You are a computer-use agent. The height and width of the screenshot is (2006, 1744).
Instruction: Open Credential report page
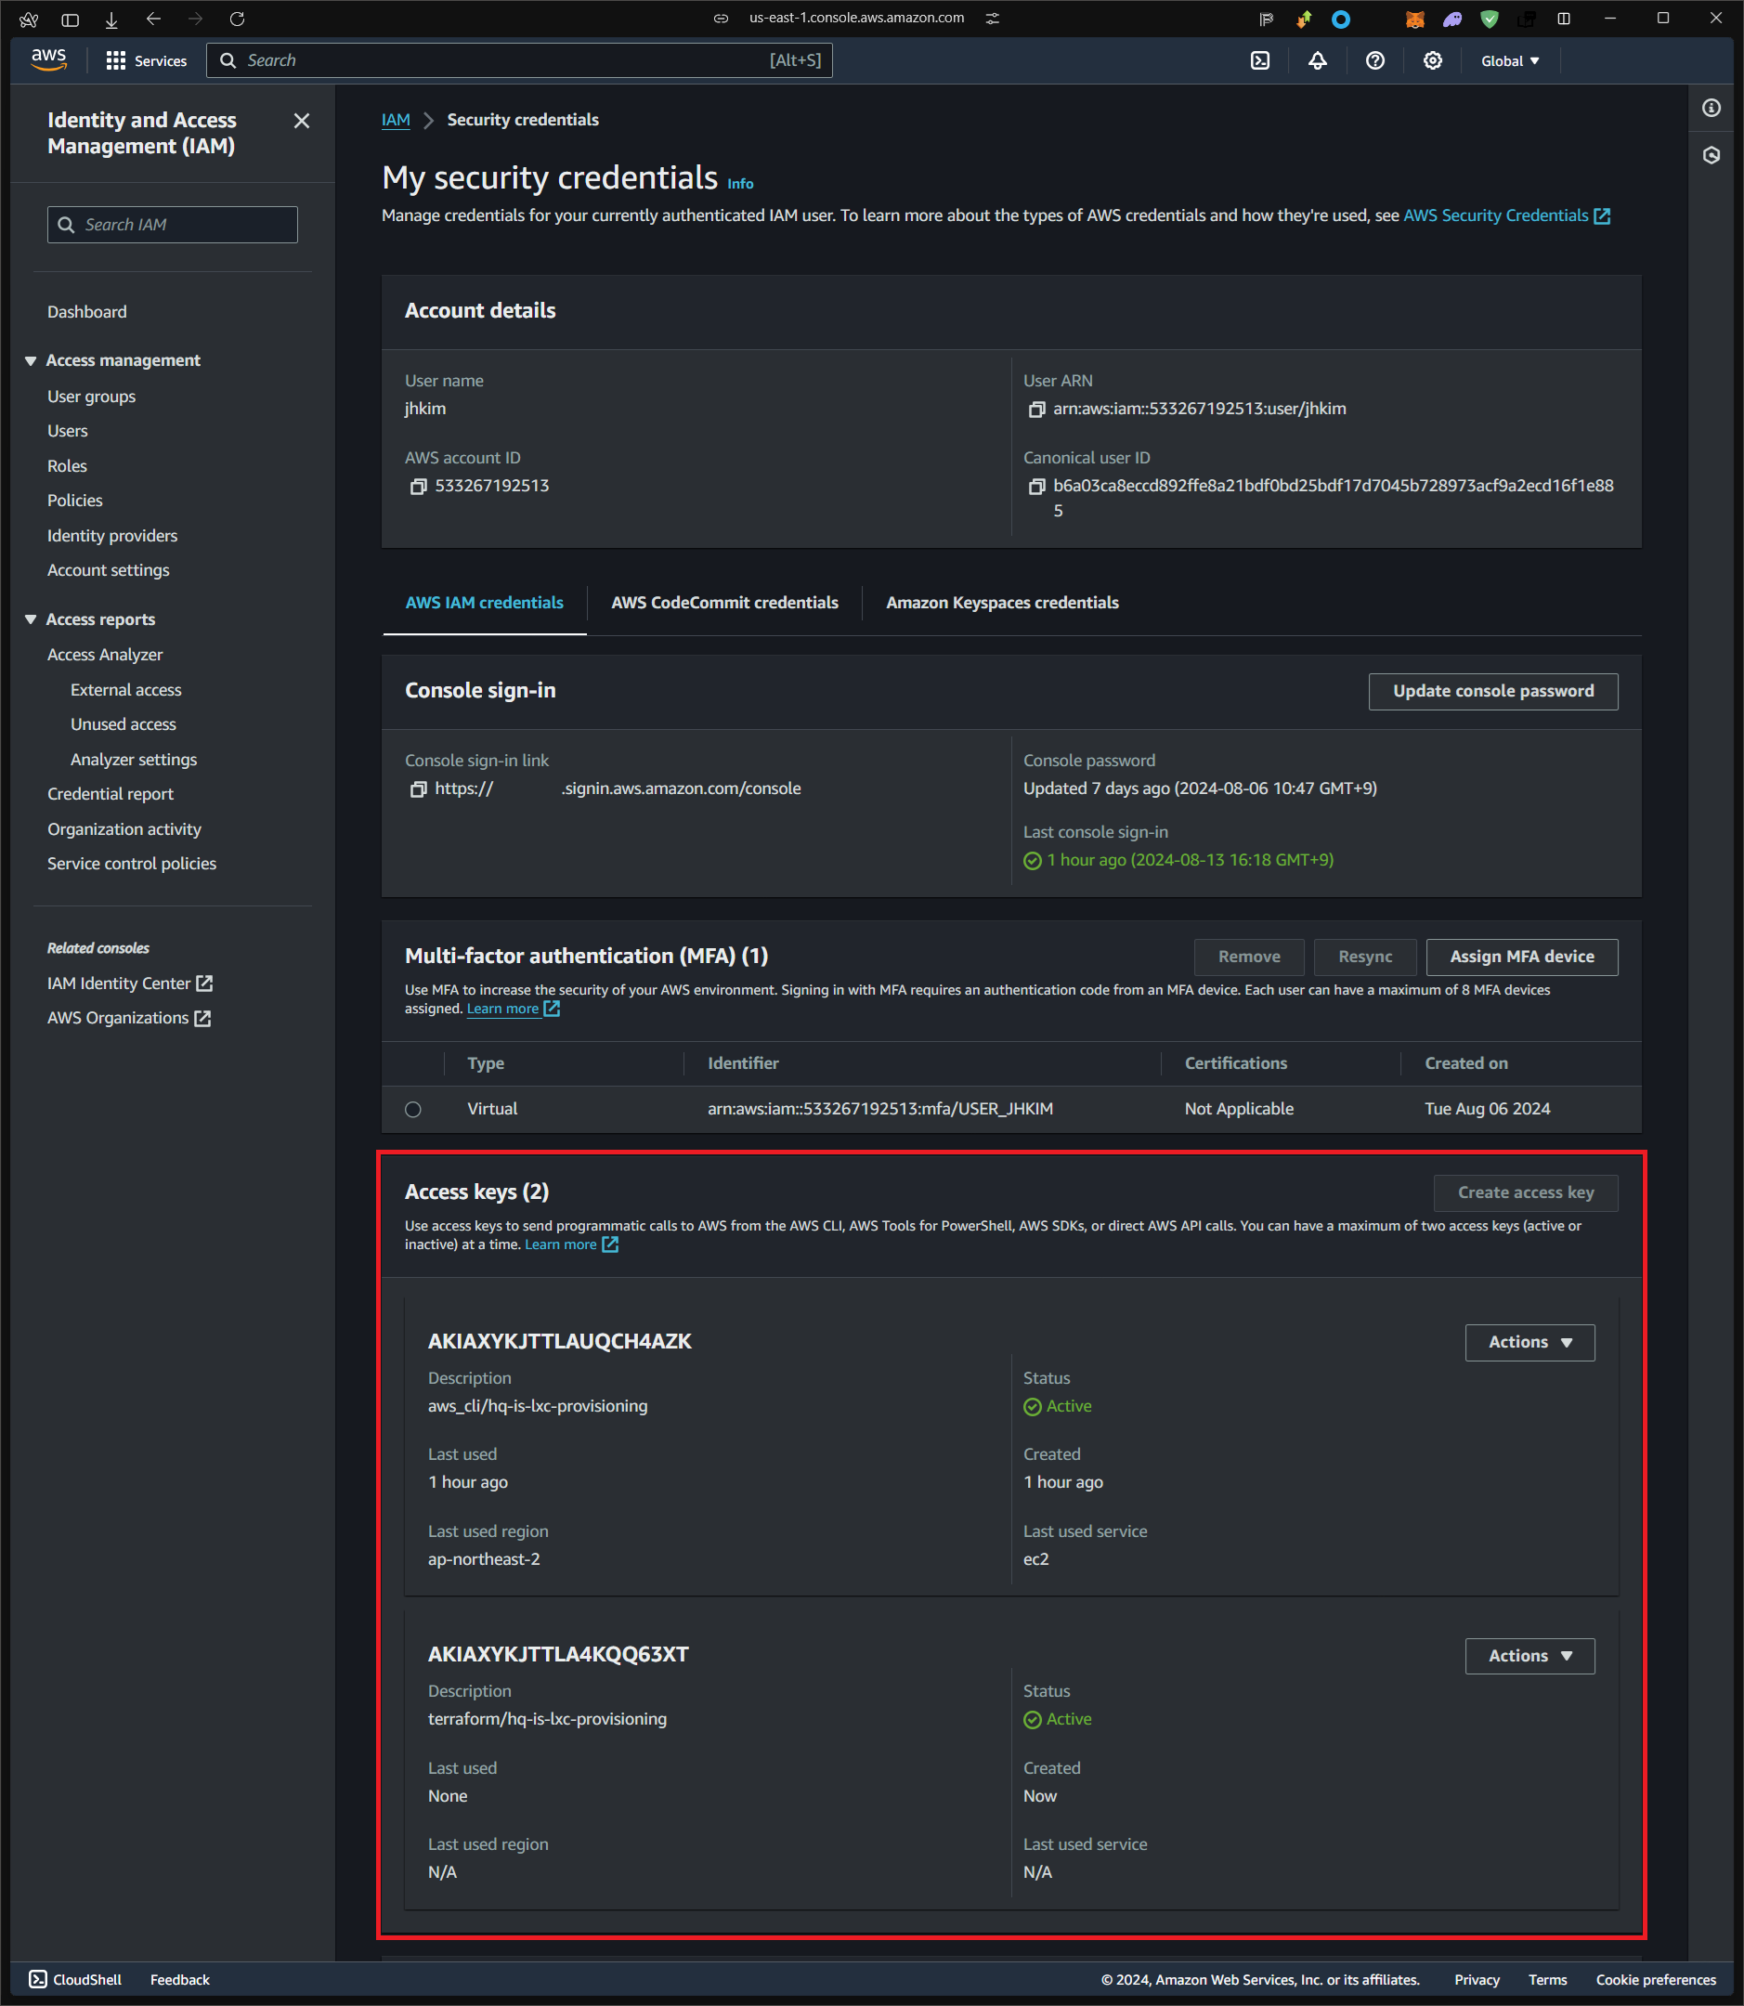(110, 793)
